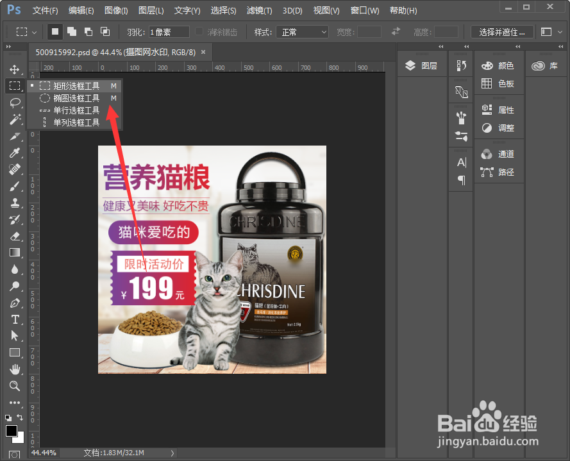The height and width of the screenshot is (461, 570).
Task: Open the 通道 channels panel
Action: tap(498, 154)
